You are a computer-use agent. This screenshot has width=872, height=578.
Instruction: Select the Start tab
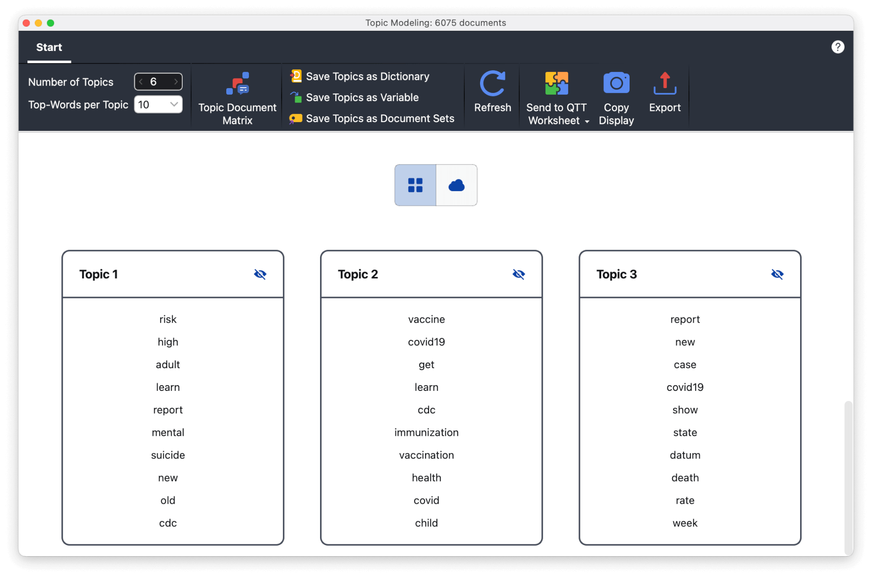click(x=49, y=47)
